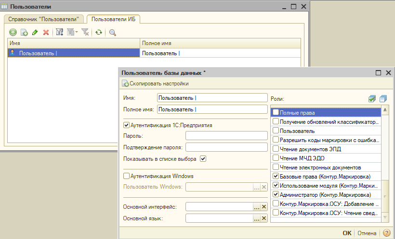Click the magnifier Search icon in toolbar

113,32
